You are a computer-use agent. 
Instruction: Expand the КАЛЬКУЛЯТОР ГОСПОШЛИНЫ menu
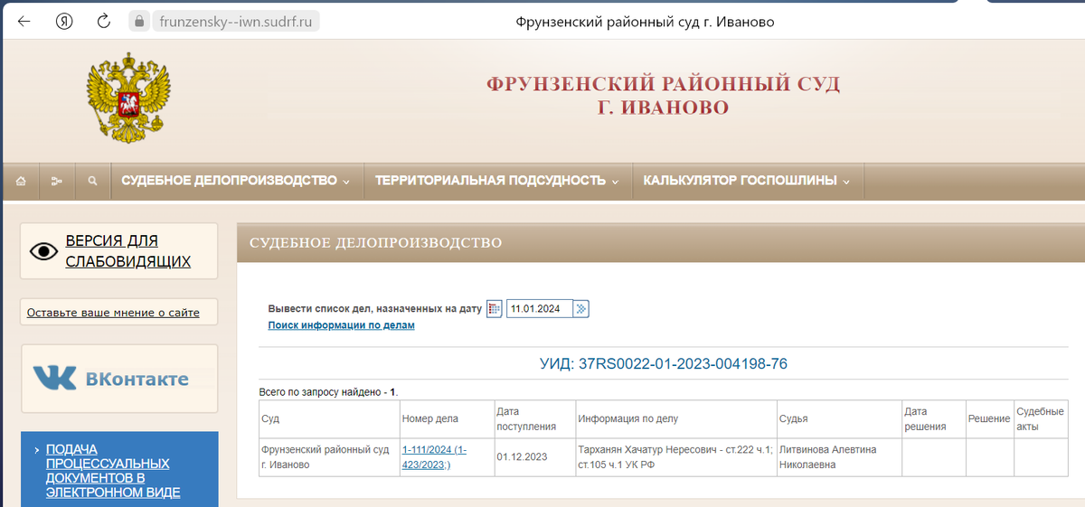(x=747, y=181)
